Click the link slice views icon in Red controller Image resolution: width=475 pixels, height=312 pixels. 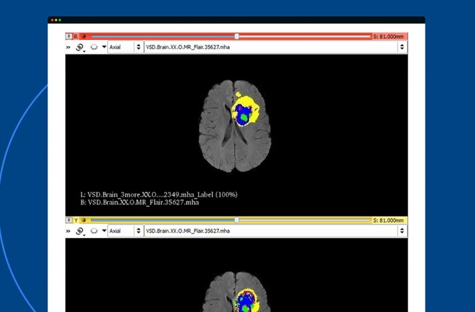pyautogui.click(x=80, y=47)
